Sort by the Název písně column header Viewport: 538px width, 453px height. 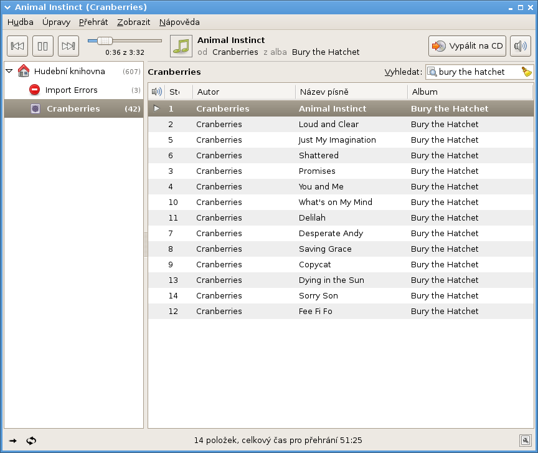tap(351, 92)
